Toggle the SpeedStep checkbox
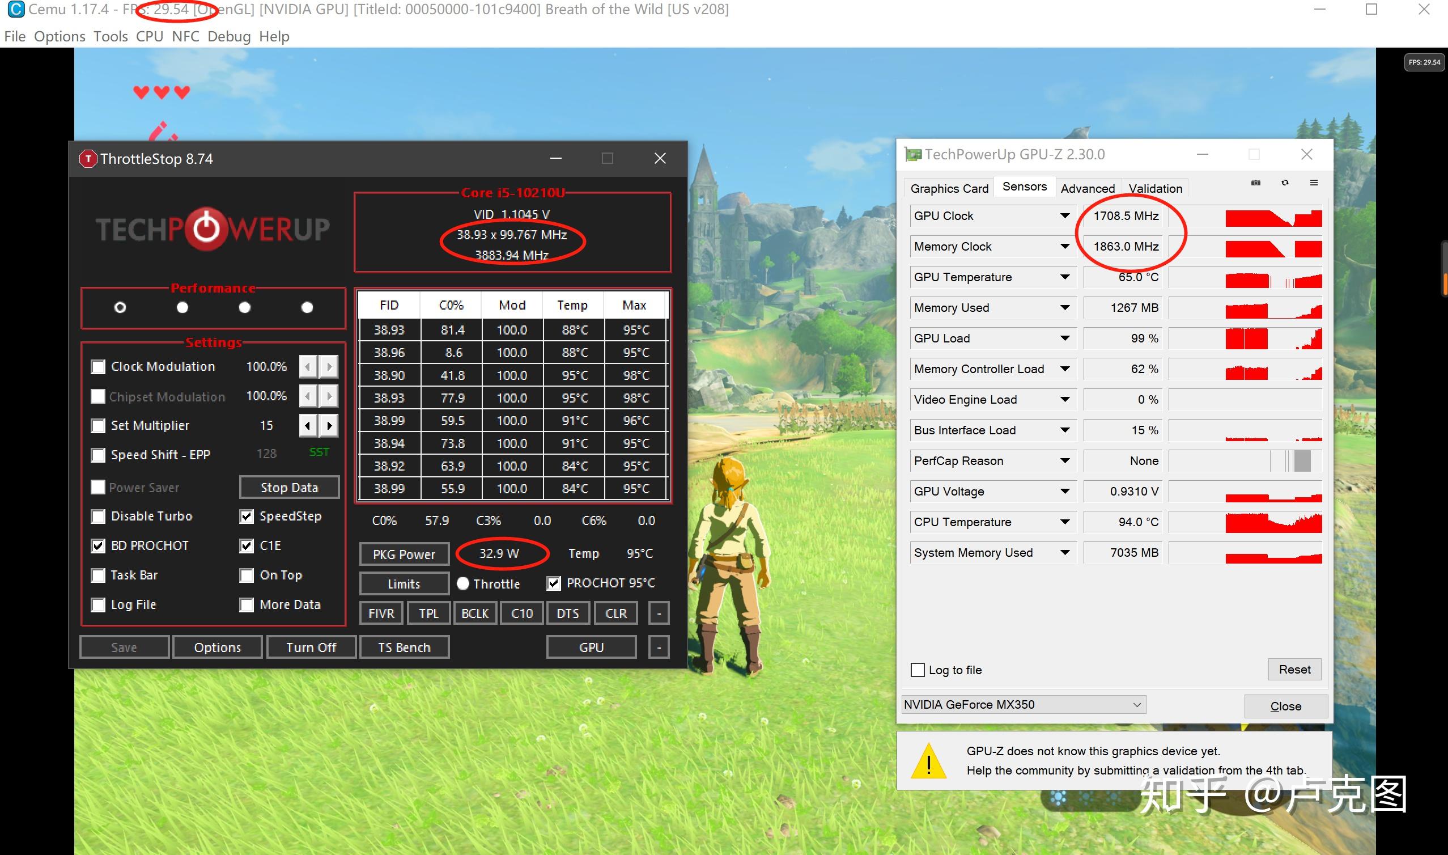Screen dimensions: 1448x855 [x=247, y=516]
